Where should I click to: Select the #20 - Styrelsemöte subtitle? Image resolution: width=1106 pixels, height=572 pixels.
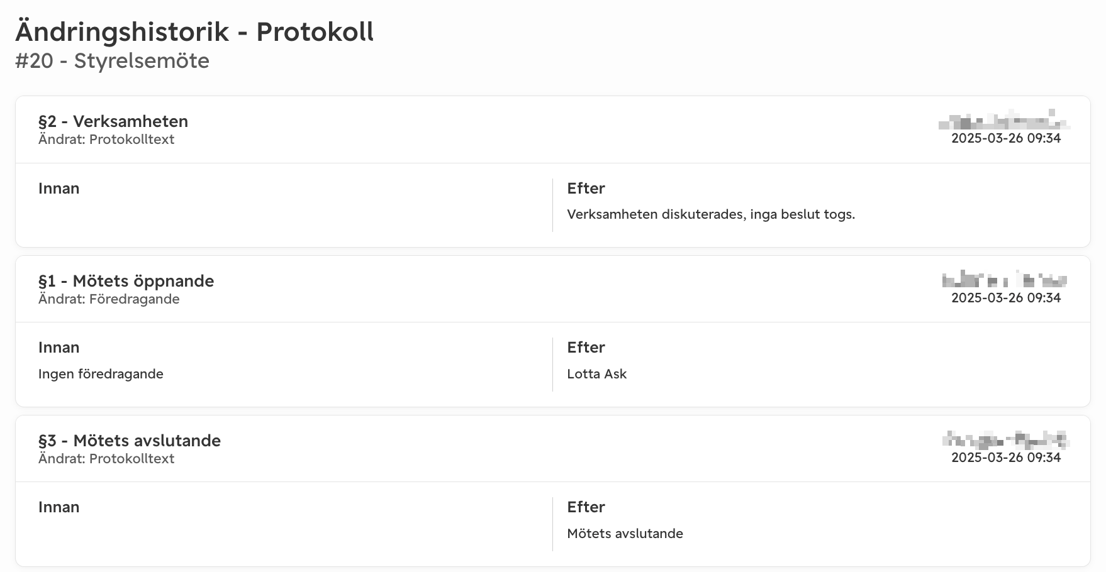click(x=112, y=61)
